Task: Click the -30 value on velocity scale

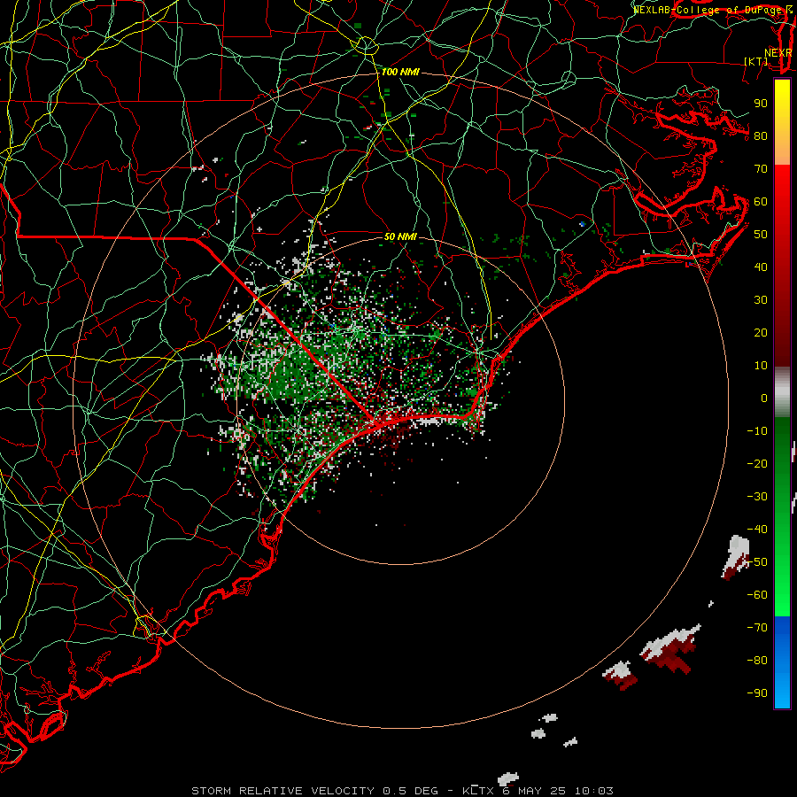Action: 757,497
